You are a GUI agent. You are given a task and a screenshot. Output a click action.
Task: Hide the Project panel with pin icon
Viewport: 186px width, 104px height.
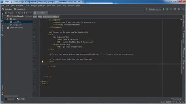pos(30,13)
